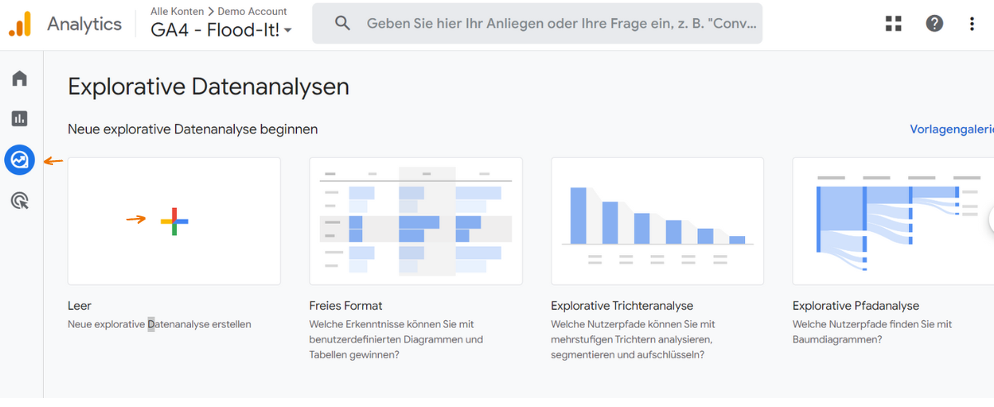Click the Google Analytics logo
This screenshot has height=407, width=994.
click(20, 24)
